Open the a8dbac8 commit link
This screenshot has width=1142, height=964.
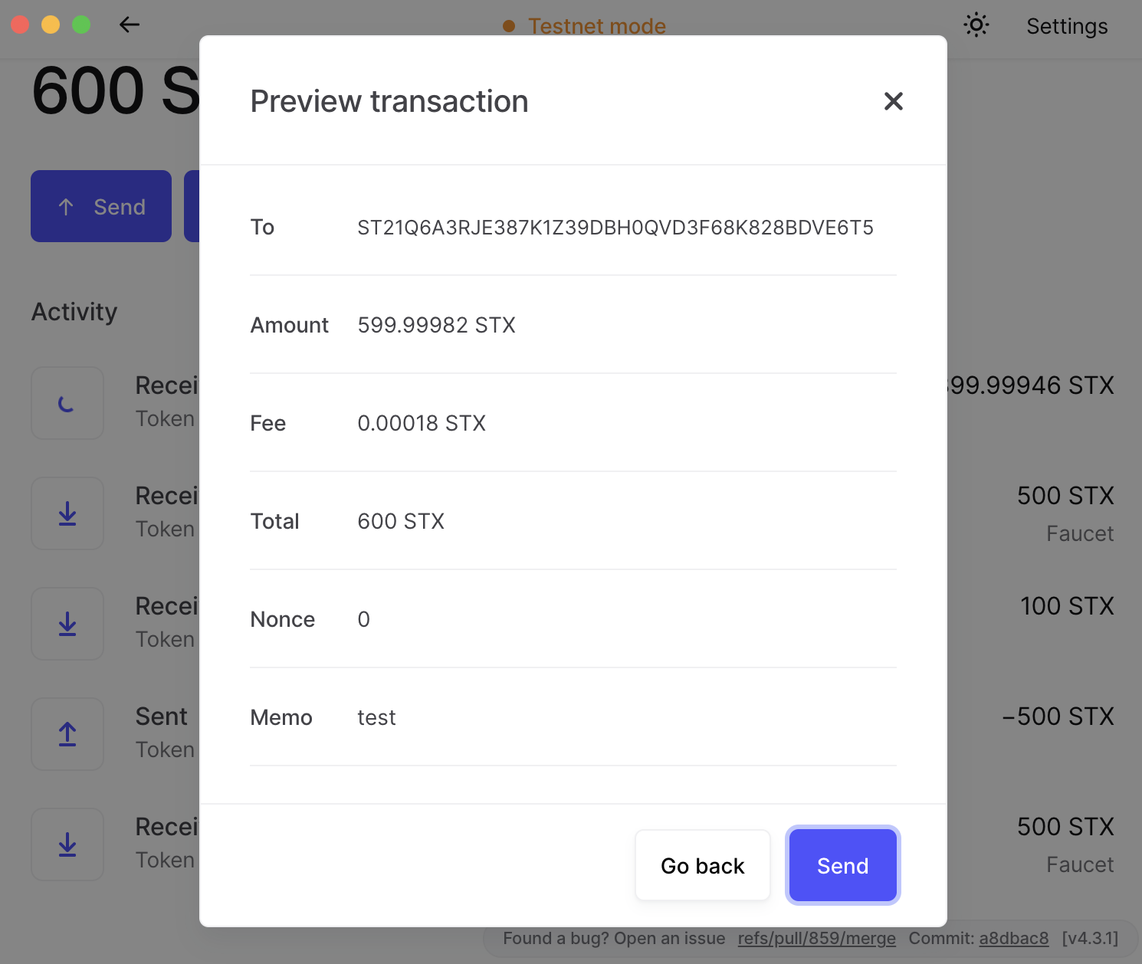point(1014,938)
